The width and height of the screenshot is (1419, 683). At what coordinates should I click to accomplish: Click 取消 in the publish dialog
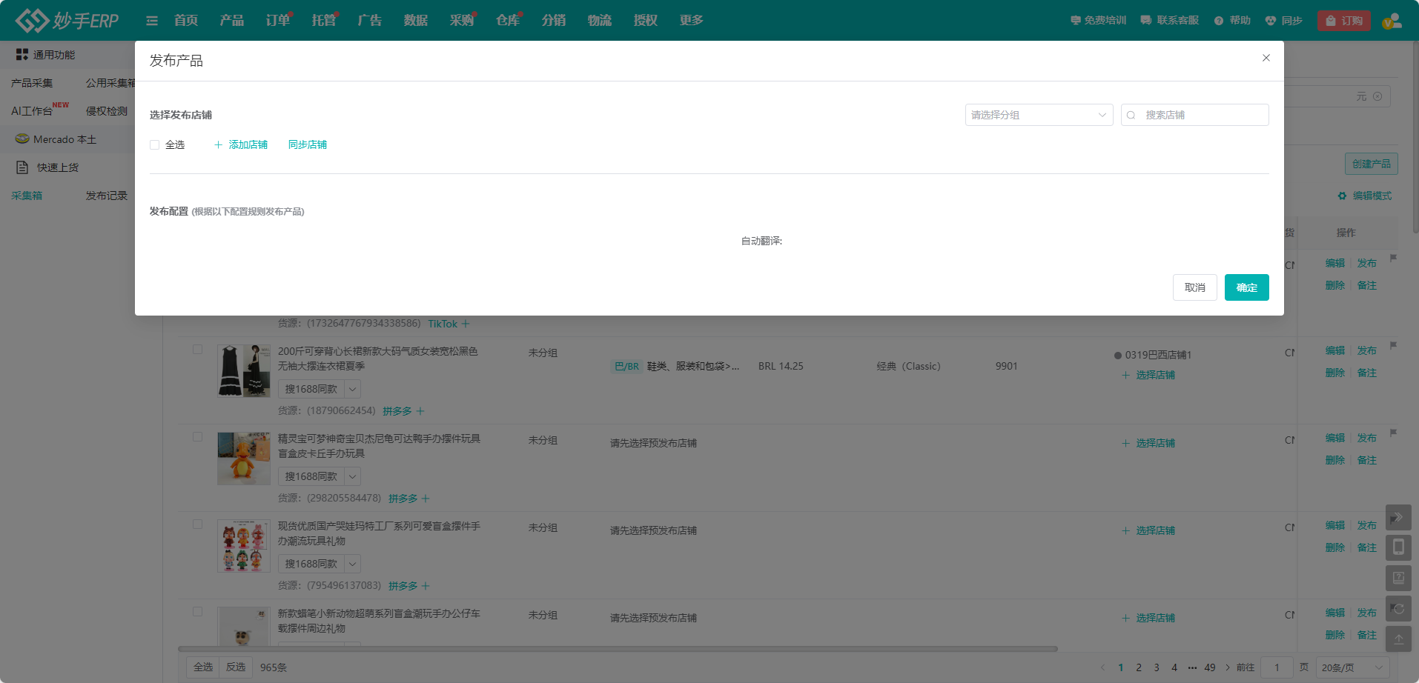[x=1194, y=287]
